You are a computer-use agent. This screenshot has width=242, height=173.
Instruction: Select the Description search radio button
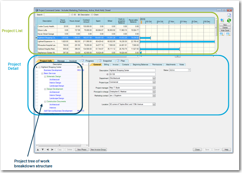(x=79, y=15)
